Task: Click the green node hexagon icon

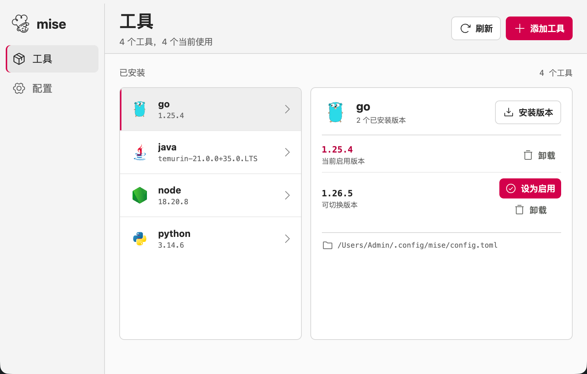Action: 140,195
